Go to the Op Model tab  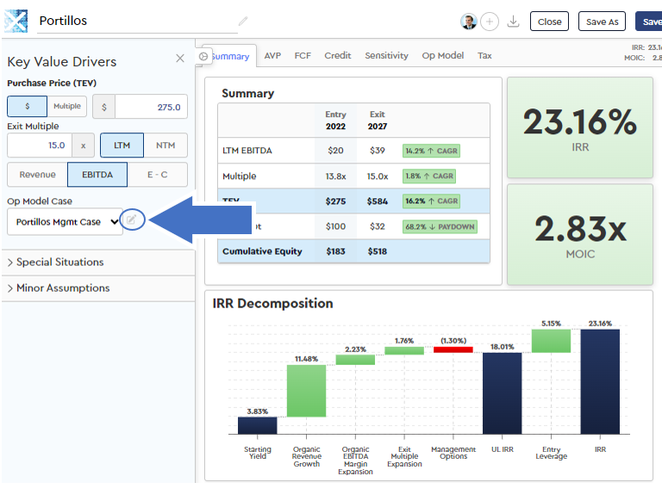click(x=443, y=56)
